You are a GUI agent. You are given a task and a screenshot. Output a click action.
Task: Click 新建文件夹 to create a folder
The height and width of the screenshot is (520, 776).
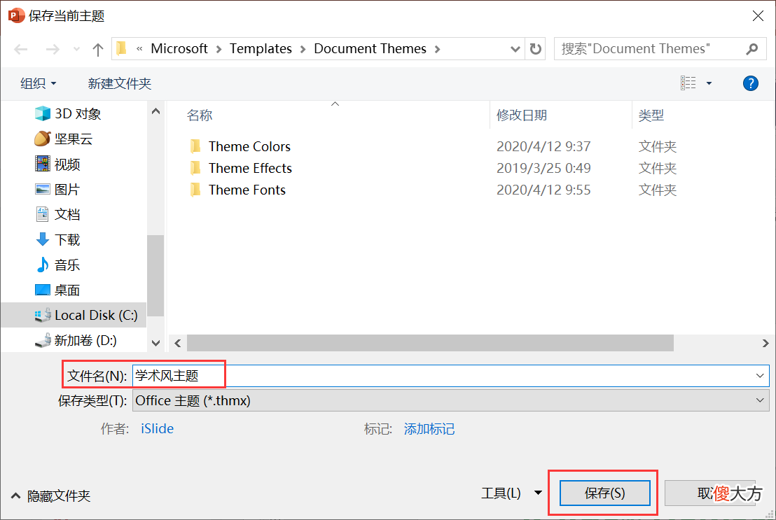click(x=120, y=83)
